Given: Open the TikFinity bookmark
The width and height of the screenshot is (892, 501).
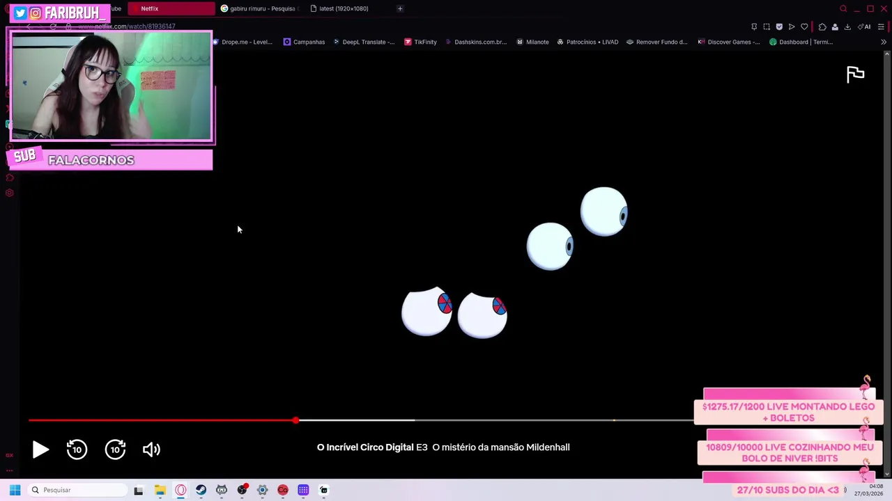Looking at the screenshot, I should coord(420,42).
